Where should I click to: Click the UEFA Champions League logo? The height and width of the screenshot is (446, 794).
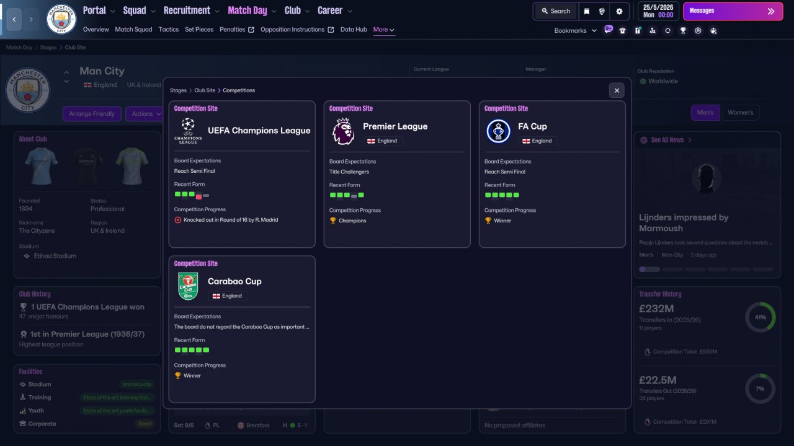(x=188, y=131)
